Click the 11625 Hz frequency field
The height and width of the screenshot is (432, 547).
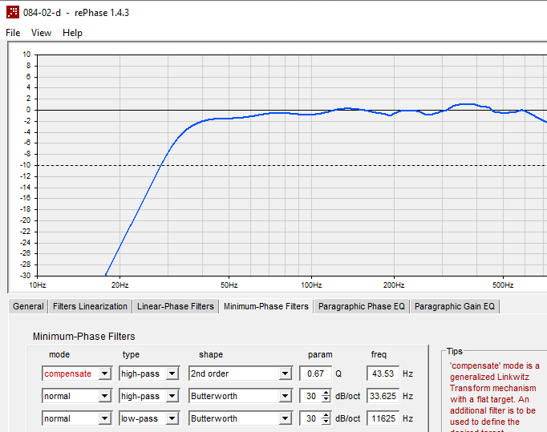click(x=383, y=418)
